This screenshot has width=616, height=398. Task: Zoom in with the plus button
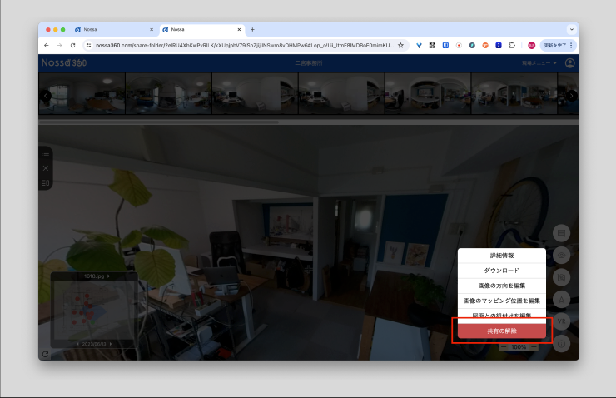point(534,347)
